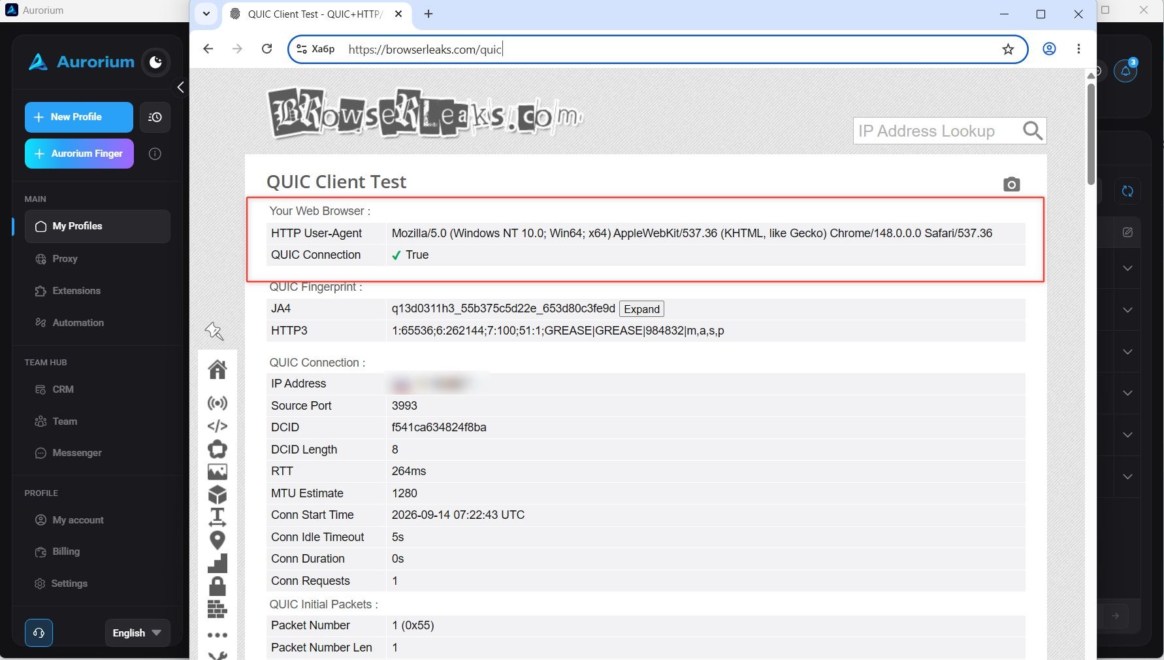The image size is (1164, 660).
Task: Click the Aurorium logo in the sidebar
Action: 82,62
